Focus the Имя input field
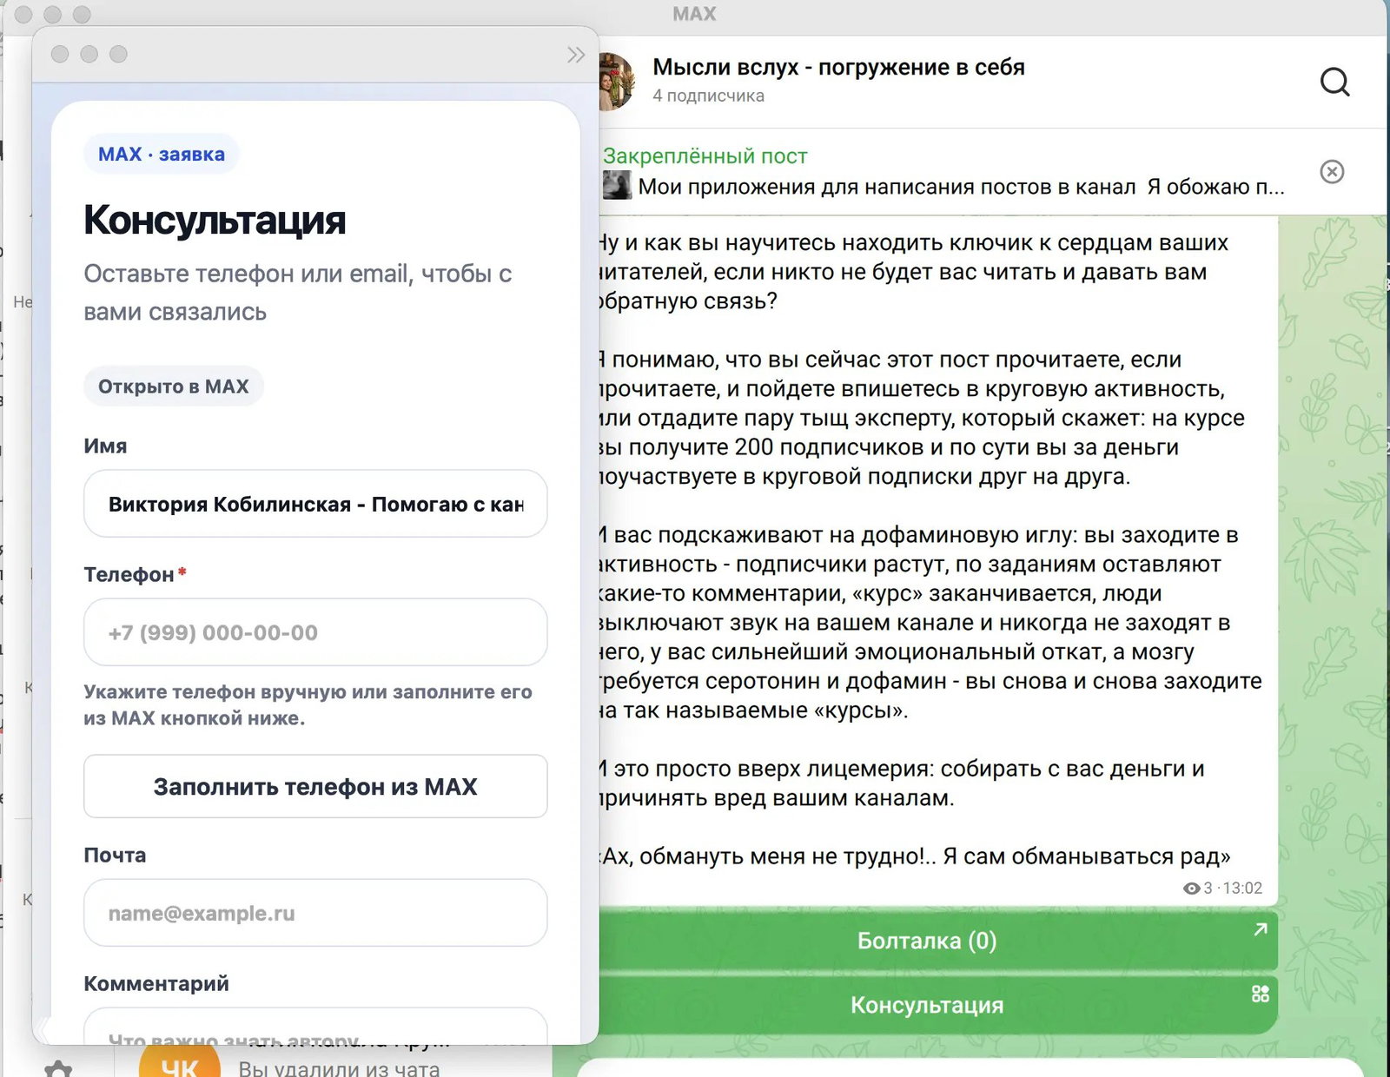Image resolution: width=1390 pixels, height=1077 pixels. [315, 504]
